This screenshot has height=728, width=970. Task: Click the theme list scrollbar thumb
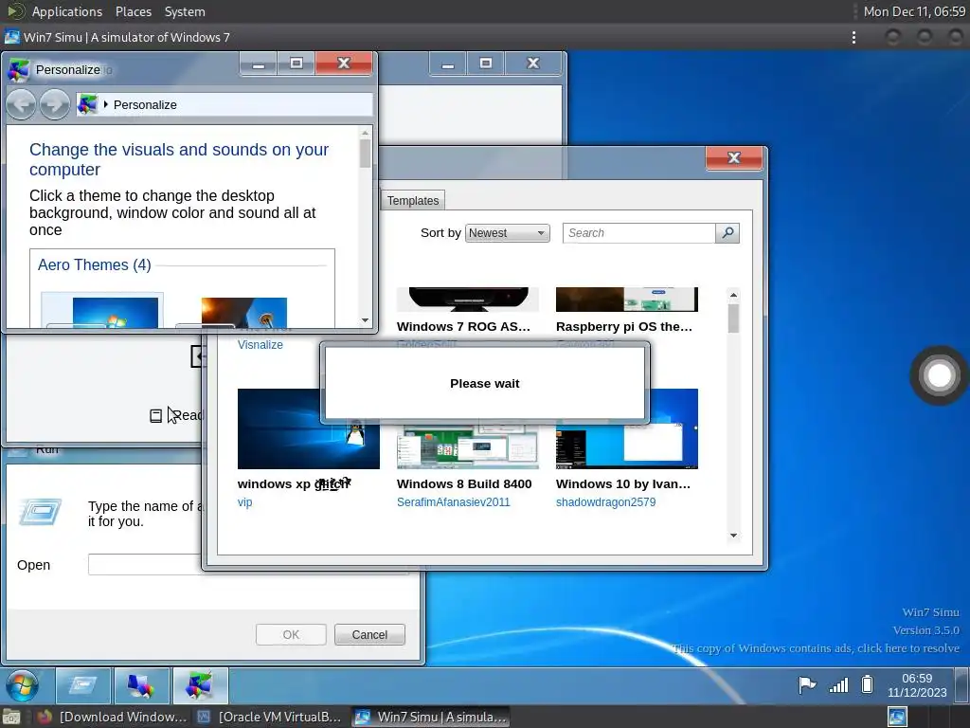(x=734, y=318)
